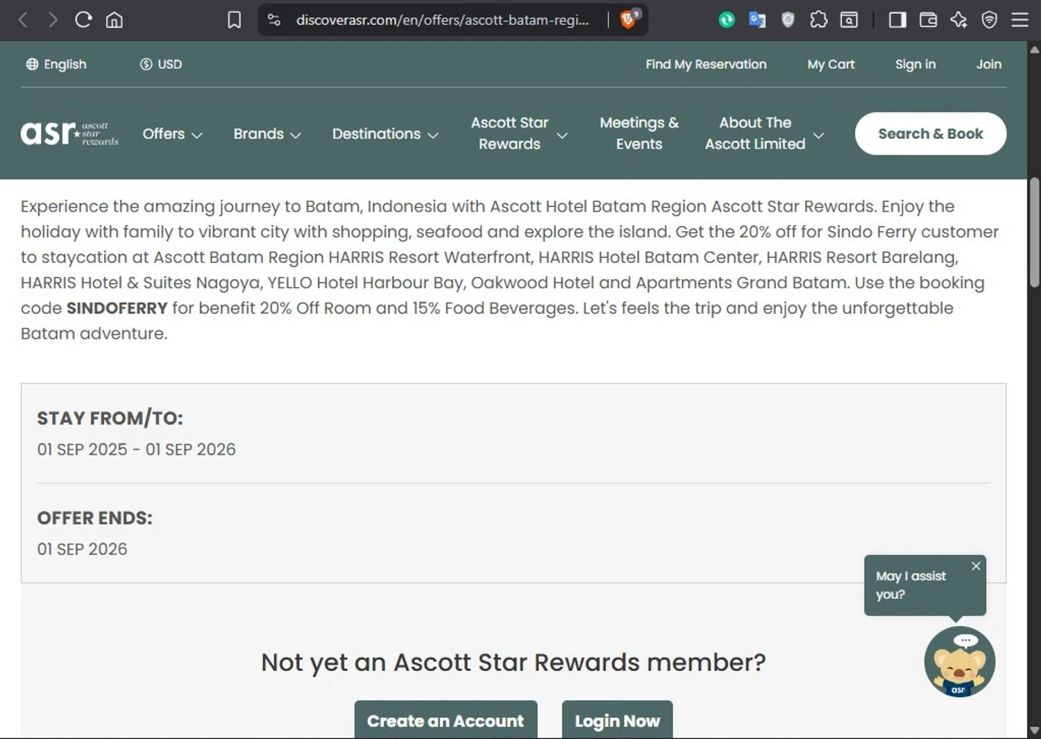The width and height of the screenshot is (1041, 739).
Task: Open the Brave VPN shield icon
Action: [x=989, y=20]
